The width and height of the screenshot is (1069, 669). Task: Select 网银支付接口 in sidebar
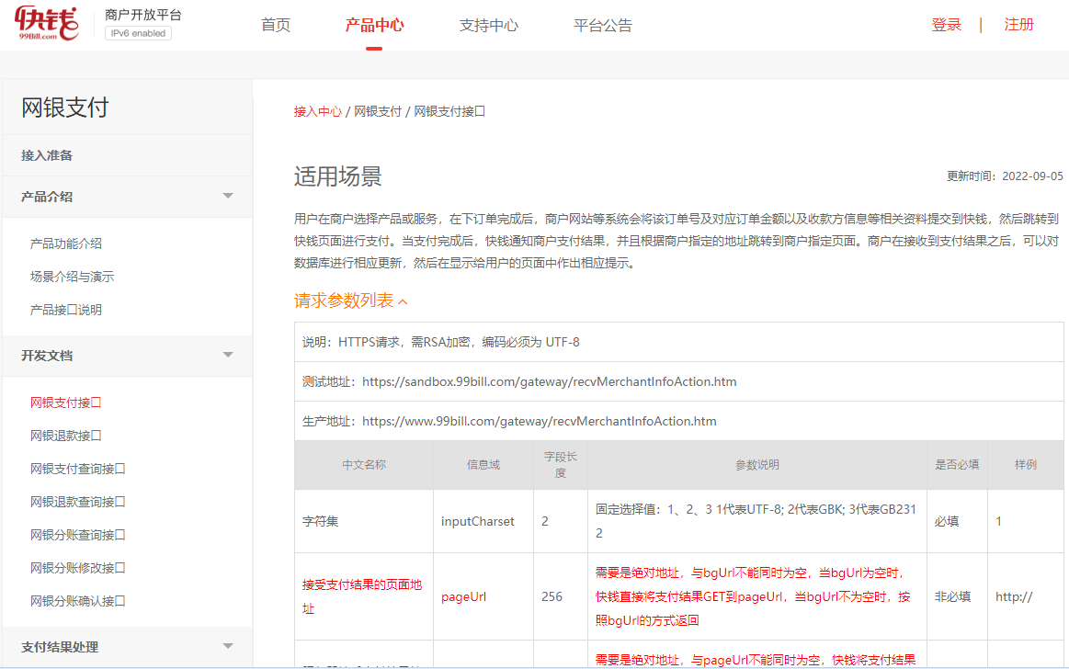point(66,403)
